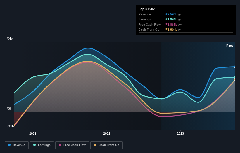Click the ₹4b y-axis label
Screen dimensions: 240x153
[10, 39]
